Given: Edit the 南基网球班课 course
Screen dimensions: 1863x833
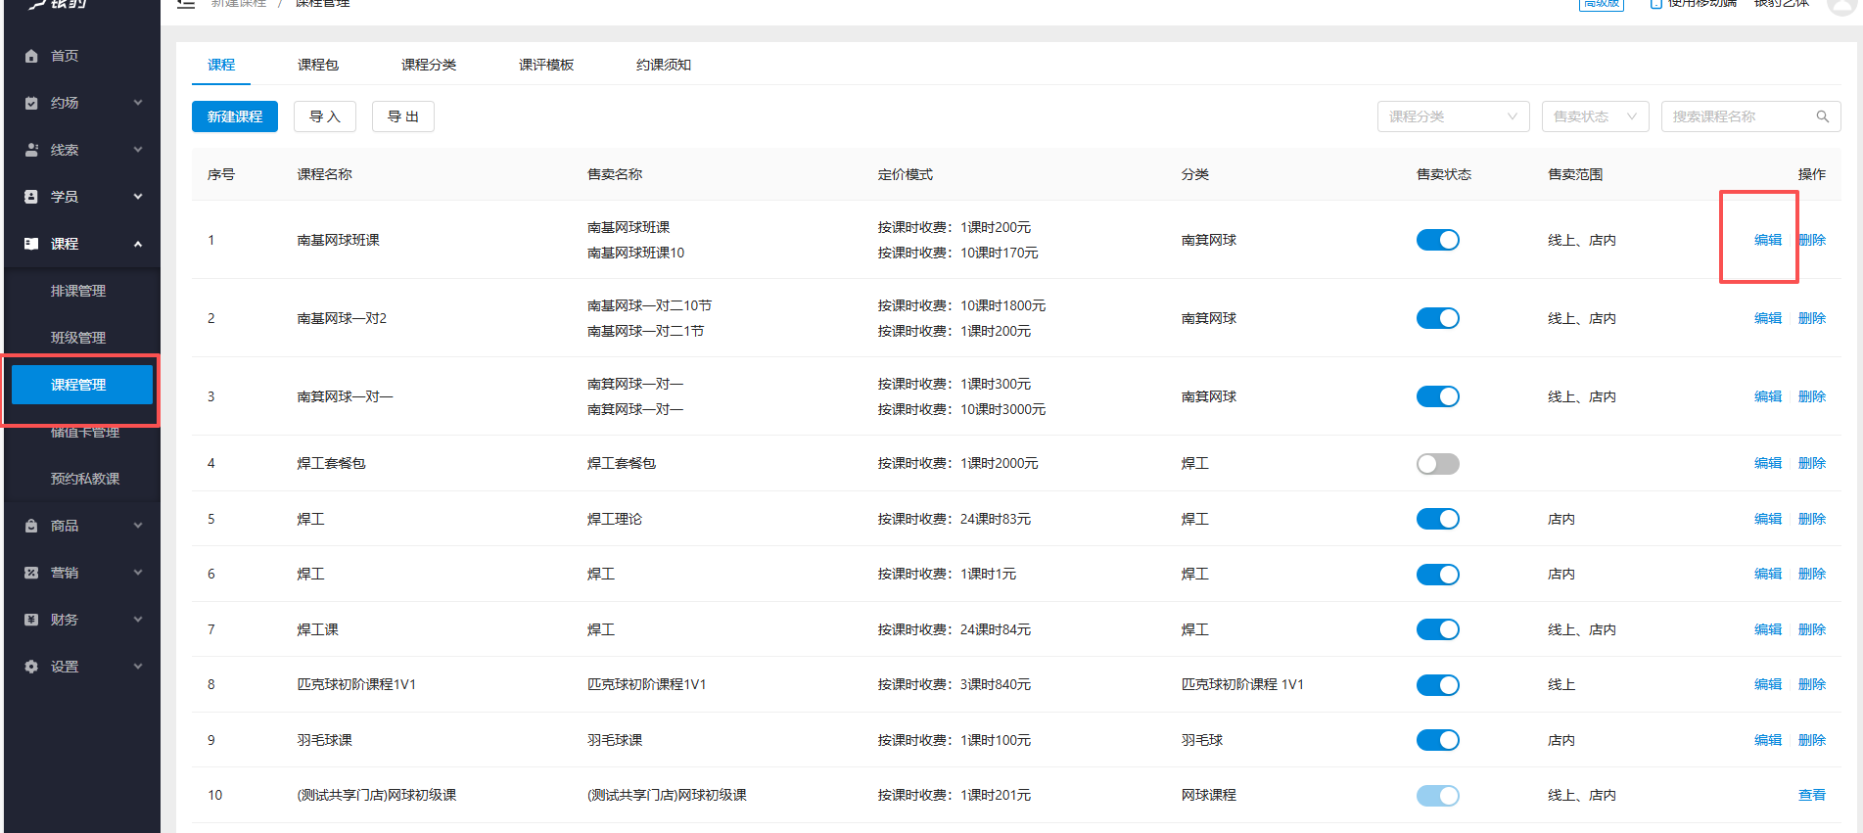Looking at the screenshot, I should (x=1768, y=240).
